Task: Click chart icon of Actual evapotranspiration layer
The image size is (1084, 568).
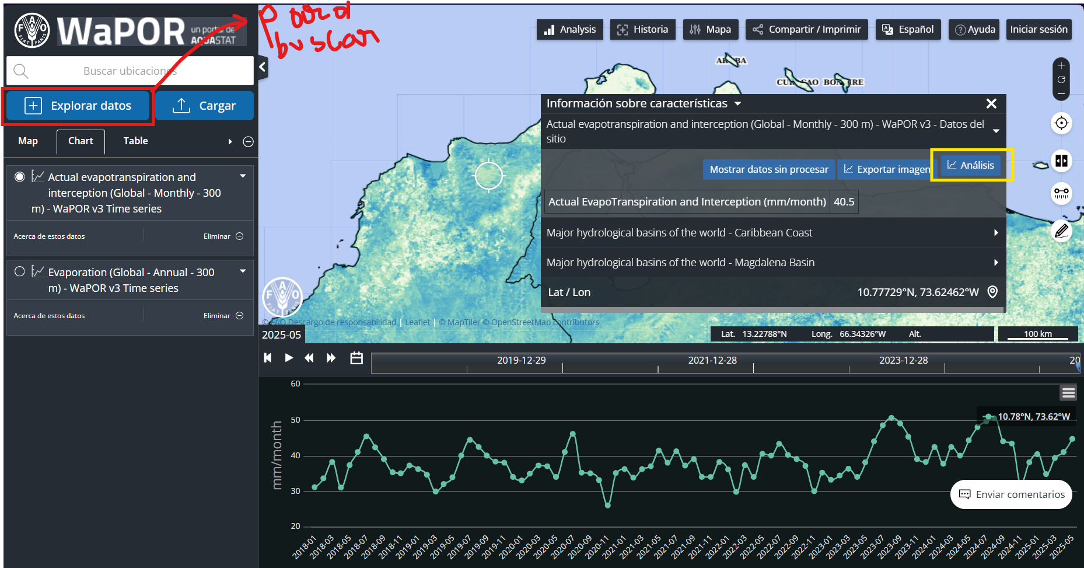Action: pos(38,176)
